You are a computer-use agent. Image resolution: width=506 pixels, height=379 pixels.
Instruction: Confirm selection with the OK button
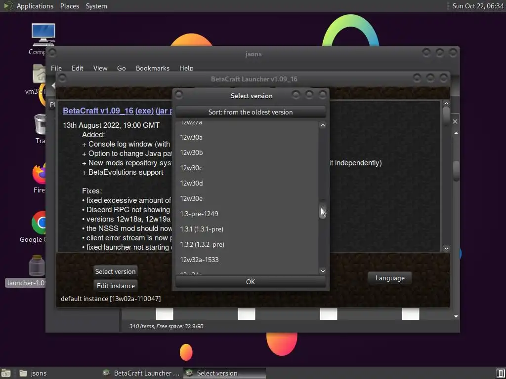251,282
